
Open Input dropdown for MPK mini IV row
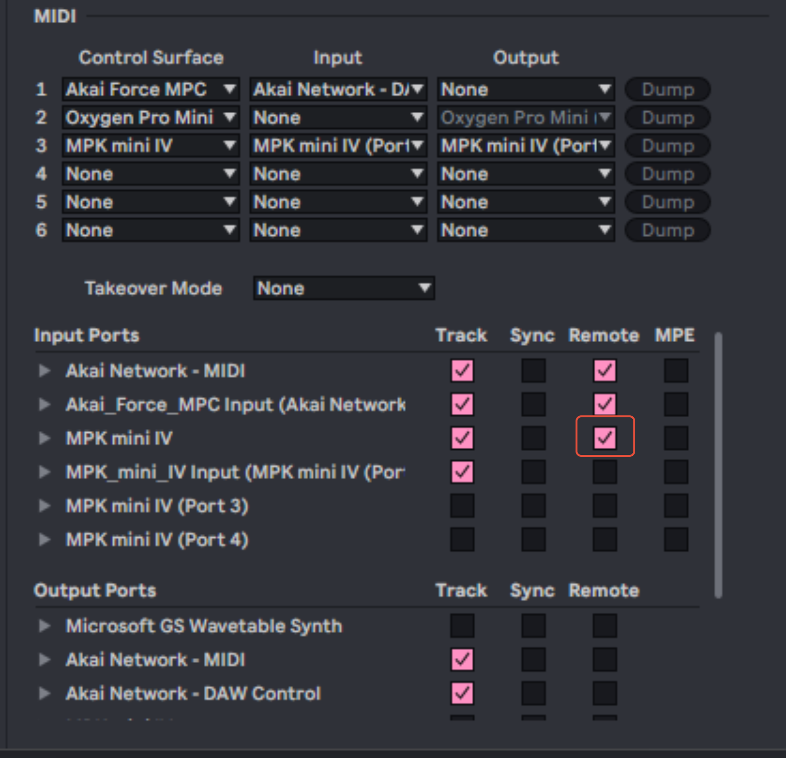coord(338,146)
